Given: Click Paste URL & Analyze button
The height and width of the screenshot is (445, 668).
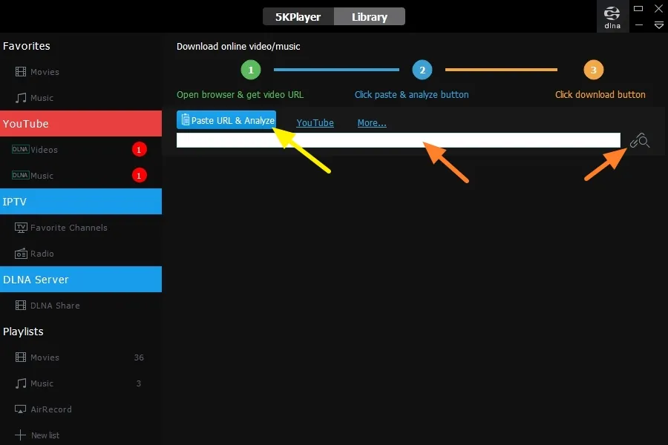Looking at the screenshot, I should click(x=226, y=120).
